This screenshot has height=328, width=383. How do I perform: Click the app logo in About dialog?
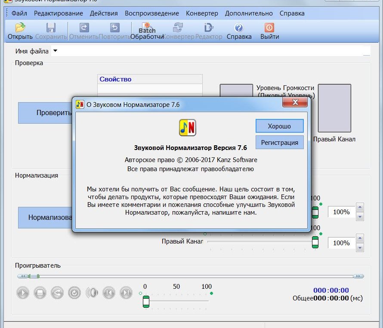[x=187, y=128]
